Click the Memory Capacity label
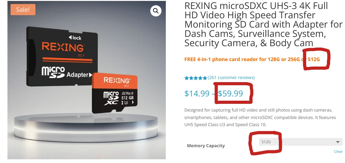This screenshot has height=163, width=345. (206, 146)
